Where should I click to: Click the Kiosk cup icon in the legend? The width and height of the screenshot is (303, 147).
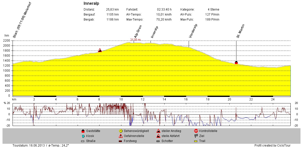[x=83, y=136]
